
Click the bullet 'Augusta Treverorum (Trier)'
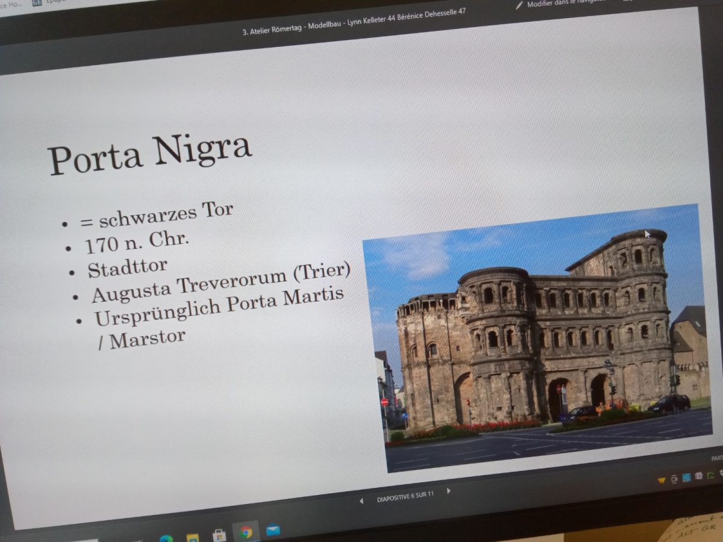click(x=221, y=282)
